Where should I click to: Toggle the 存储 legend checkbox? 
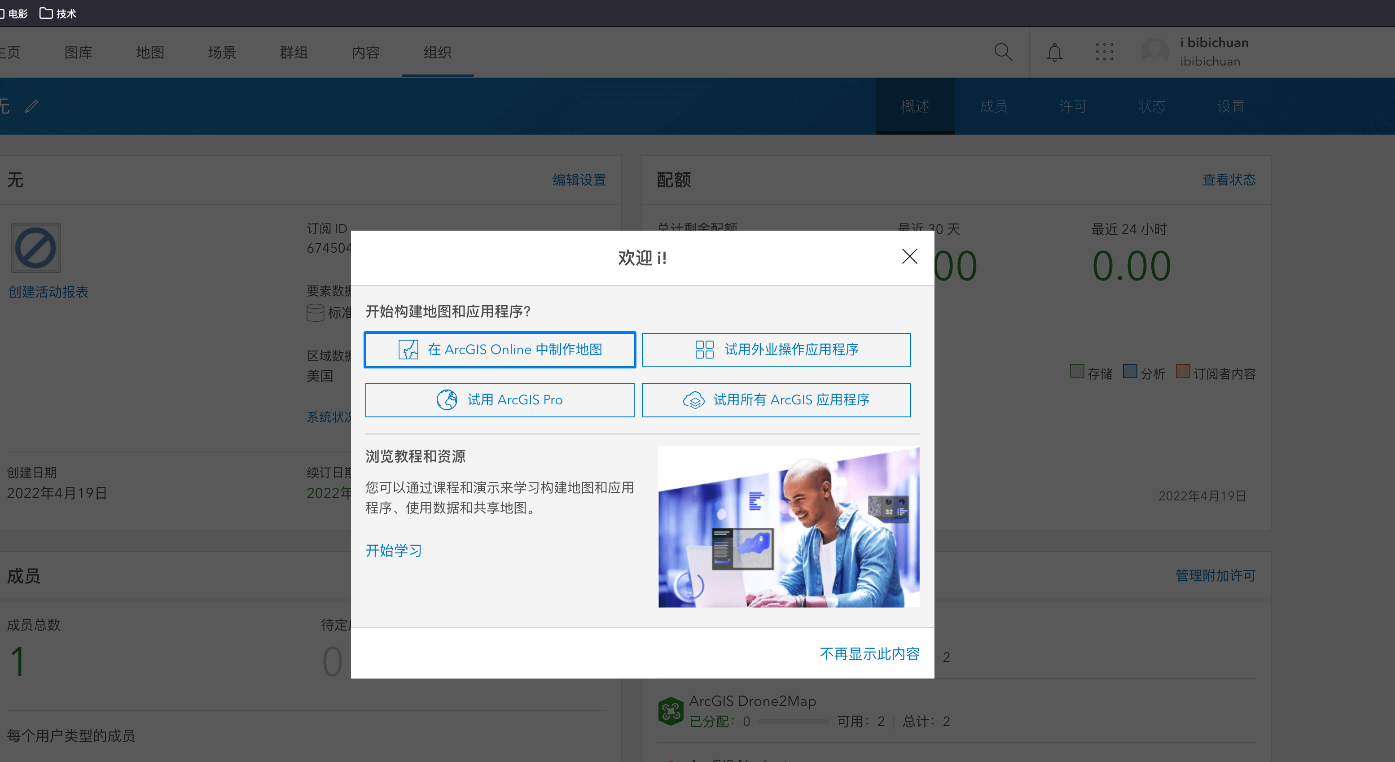1077,372
